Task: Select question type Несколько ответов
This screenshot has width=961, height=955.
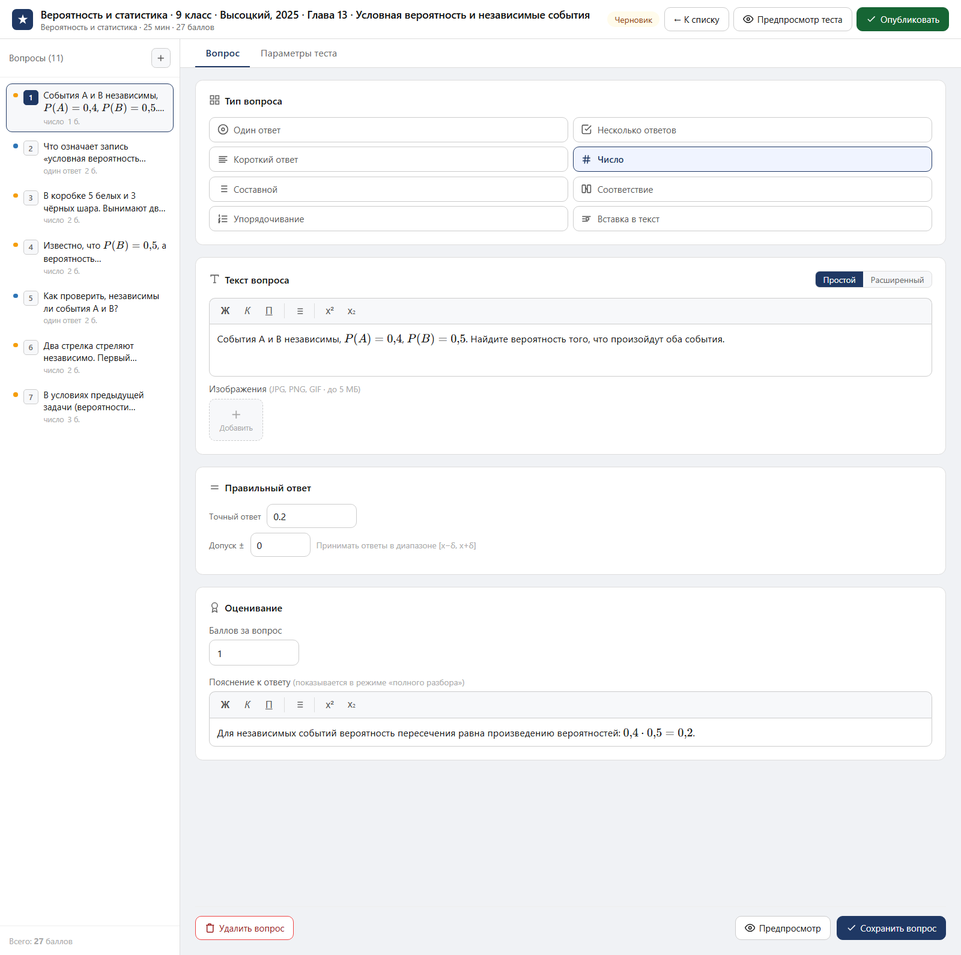Action: pyautogui.click(x=753, y=130)
